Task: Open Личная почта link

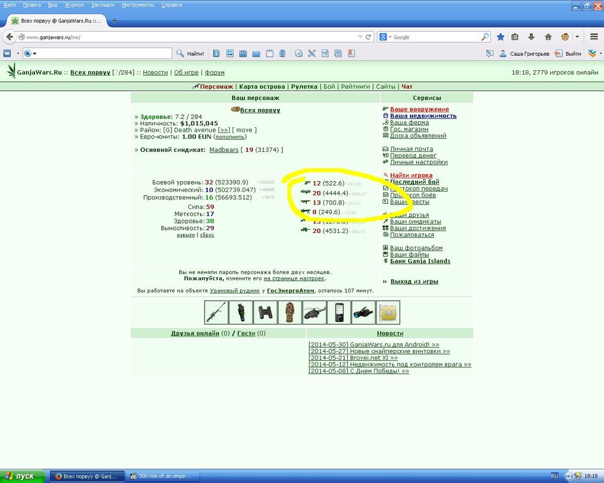Action: pos(411,149)
